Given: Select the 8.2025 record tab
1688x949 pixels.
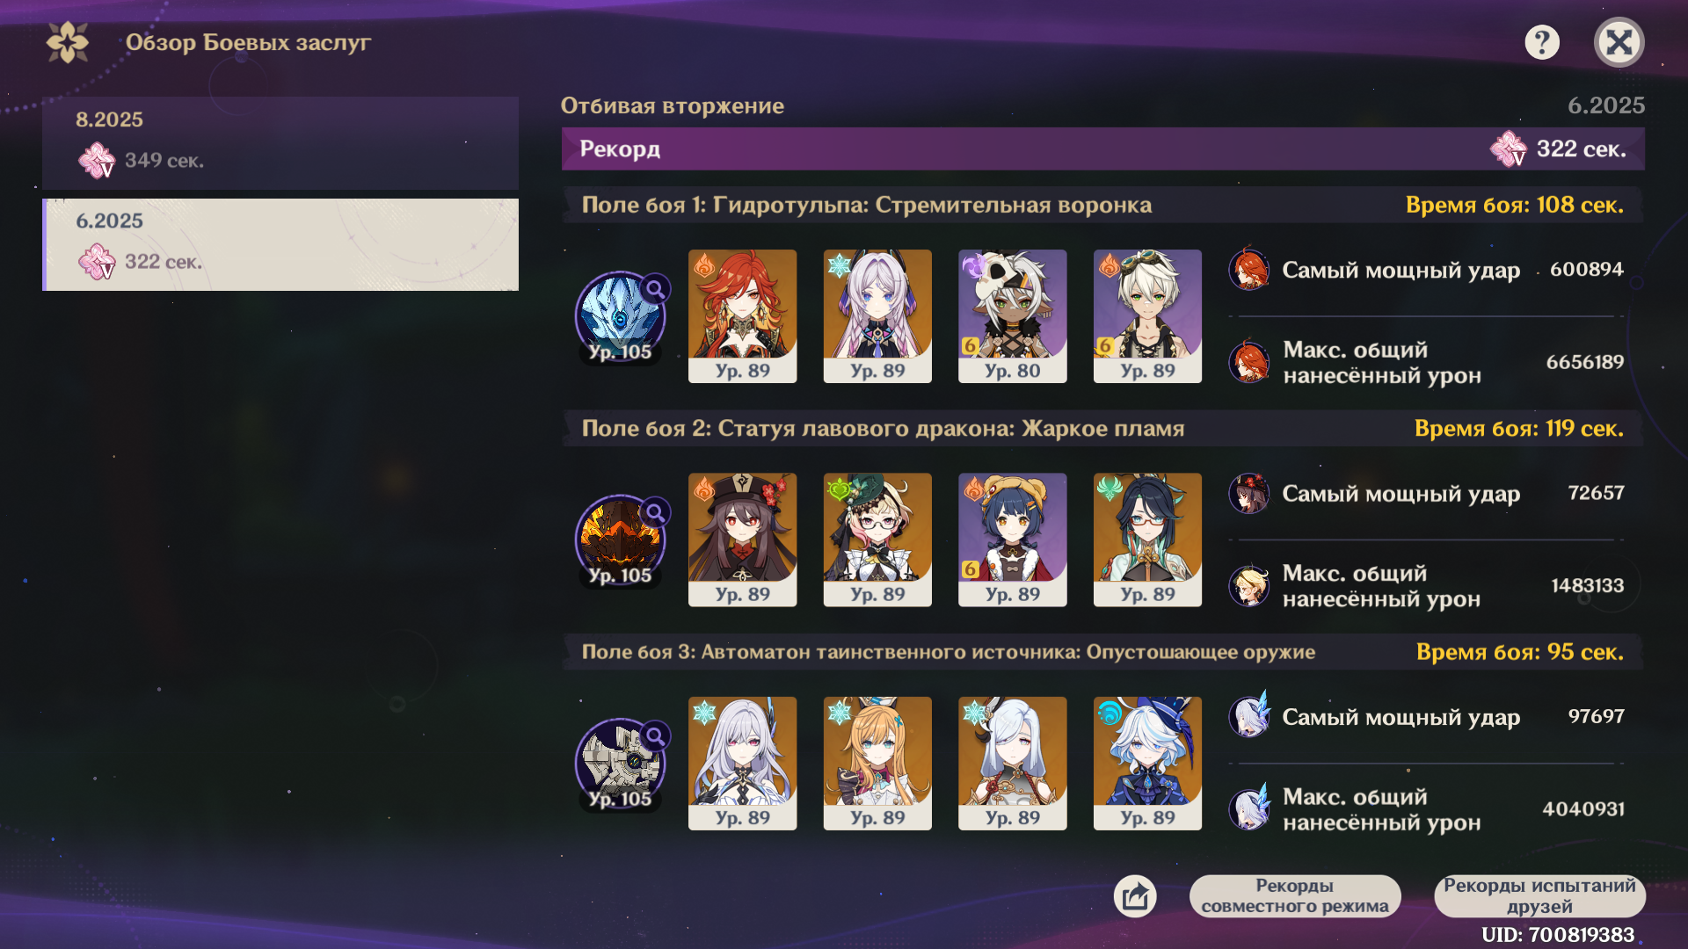Looking at the screenshot, I should click(x=280, y=143).
